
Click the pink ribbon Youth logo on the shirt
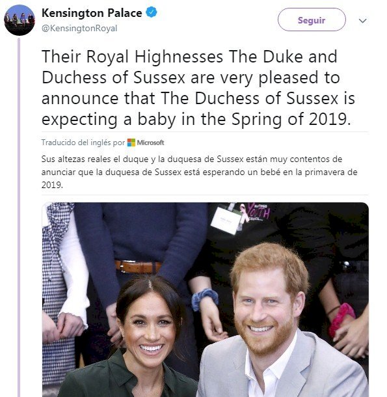[x=255, y=212]
